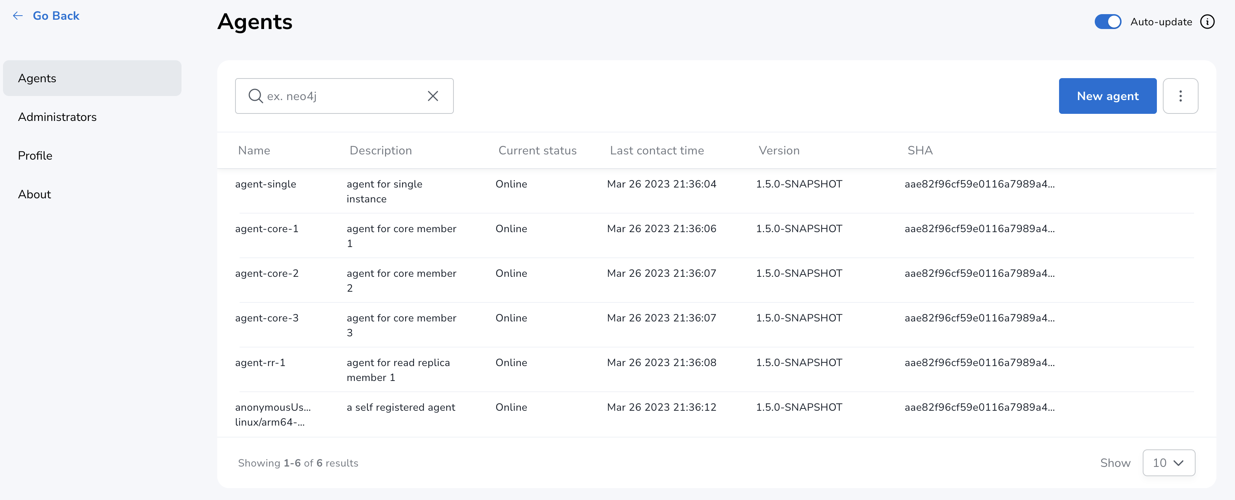Image resolution: width=1235 pixels, height=500 pixels.
Task: Select Agents in the sidebar
Action: 92,78
